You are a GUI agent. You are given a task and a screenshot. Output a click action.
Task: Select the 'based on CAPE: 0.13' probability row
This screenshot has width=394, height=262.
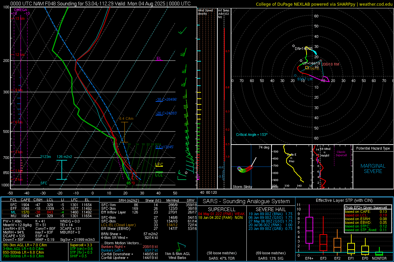[366, 211]
